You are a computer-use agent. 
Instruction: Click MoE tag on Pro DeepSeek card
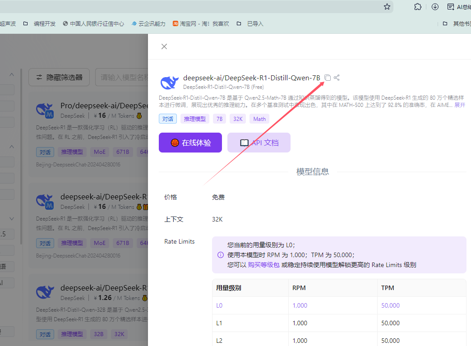coord(100,152)
